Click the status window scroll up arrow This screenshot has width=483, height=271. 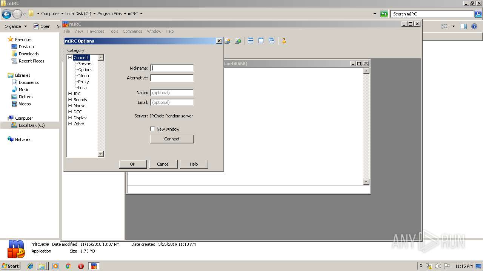pos(366,71)
